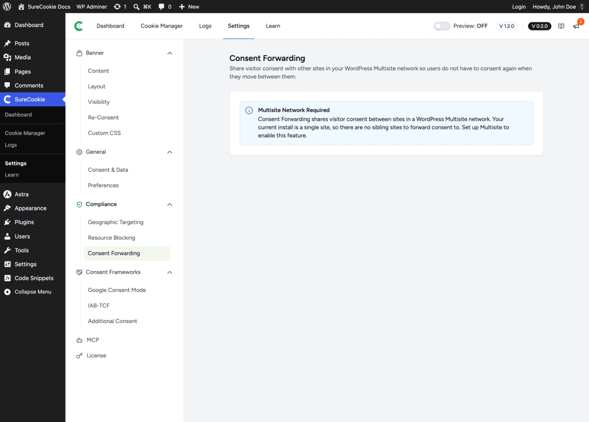Open Google Consent Mode settings
The image size is (589, 422).
click(117, 290)
